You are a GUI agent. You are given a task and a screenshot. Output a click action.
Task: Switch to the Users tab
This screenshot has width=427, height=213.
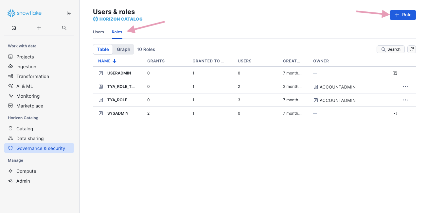click(98, 32)
